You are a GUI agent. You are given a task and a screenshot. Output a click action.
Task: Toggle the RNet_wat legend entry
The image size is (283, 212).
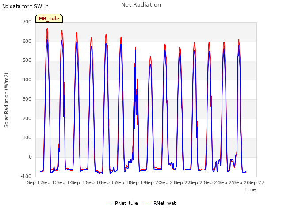[x=160, y=203]
